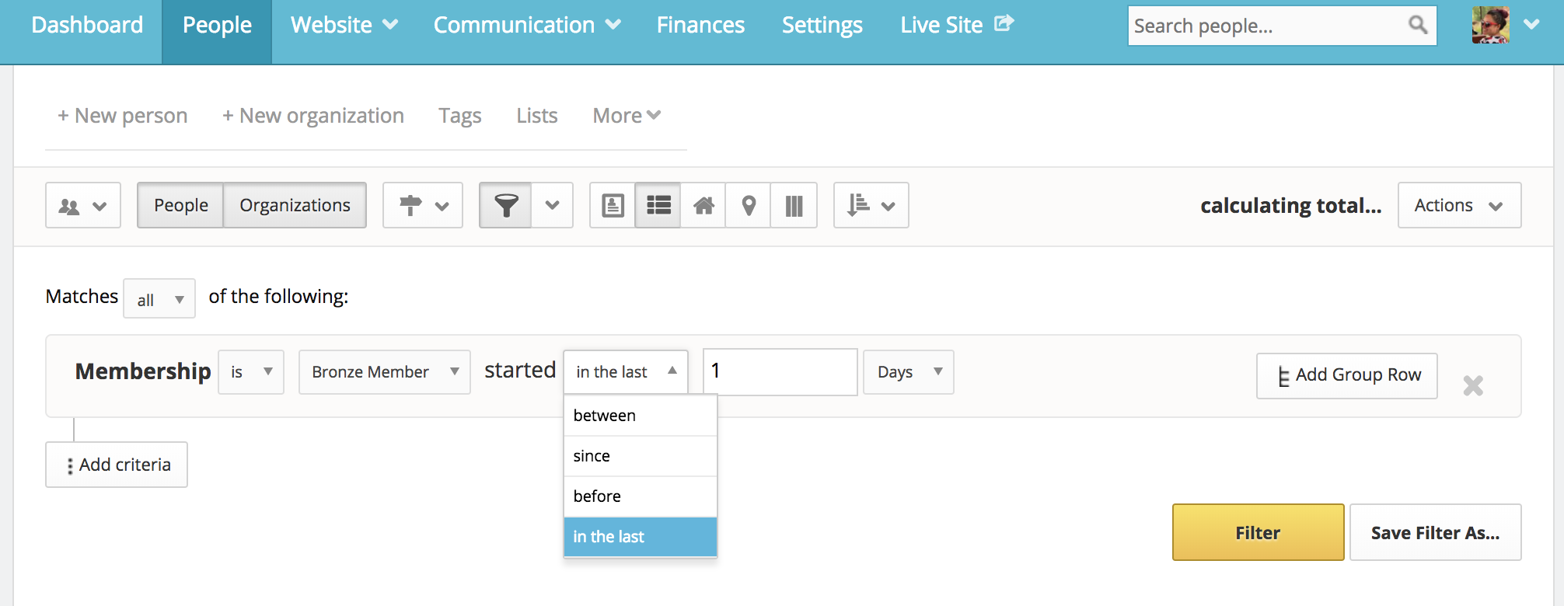The width and height of the screenshot is (1564, 606).
Task: Click the Search people field
Action: (x=1267, y=26)
